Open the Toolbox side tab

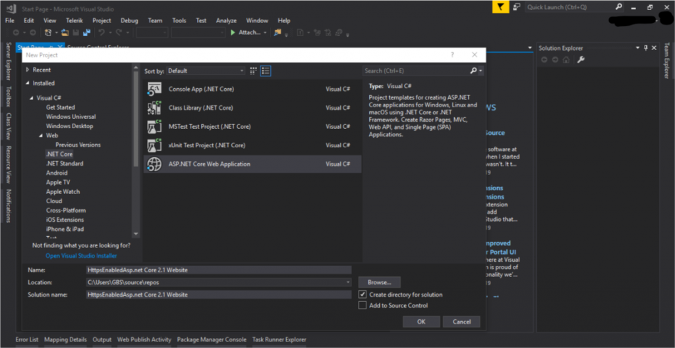point(8,96)
